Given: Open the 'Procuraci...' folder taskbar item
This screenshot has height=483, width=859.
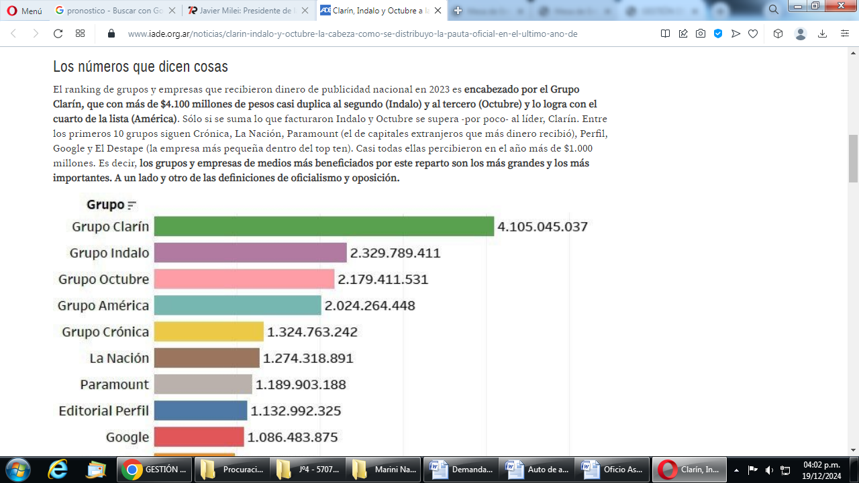Looking at the screenshot, I should (231, 470).
